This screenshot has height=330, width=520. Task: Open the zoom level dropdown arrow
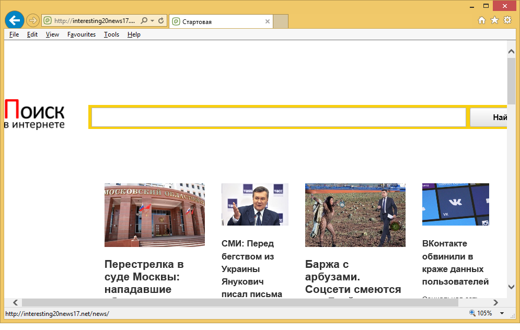[x=502, y=313]
